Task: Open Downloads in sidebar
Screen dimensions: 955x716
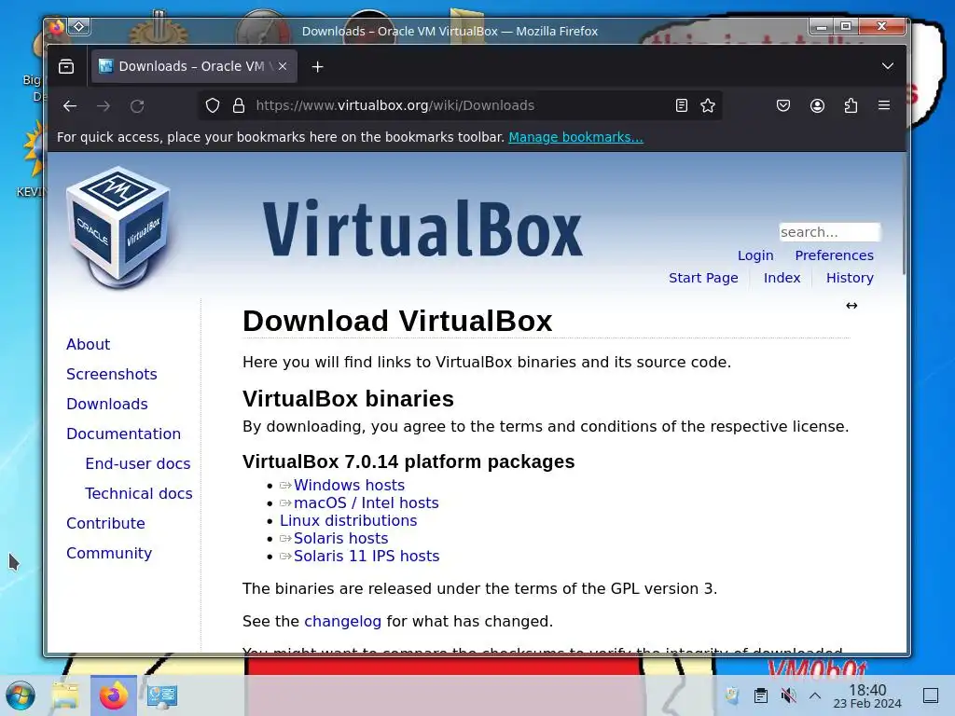Action: 107,405
